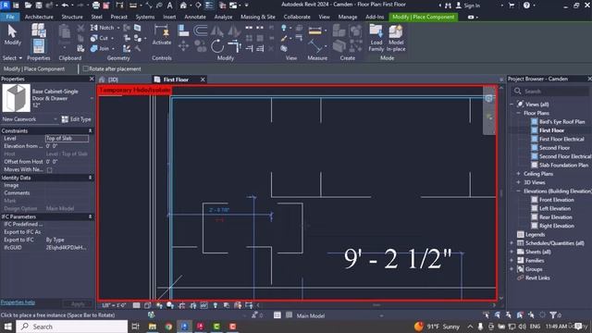Click the Thin Lines toggle icon

coord(209,6)
